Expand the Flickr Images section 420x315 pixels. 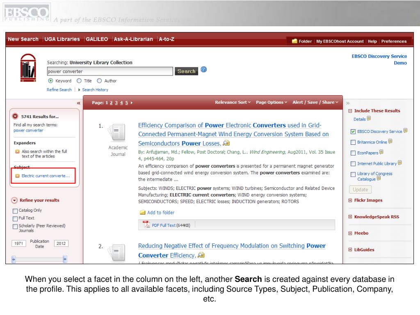[350, 201]
